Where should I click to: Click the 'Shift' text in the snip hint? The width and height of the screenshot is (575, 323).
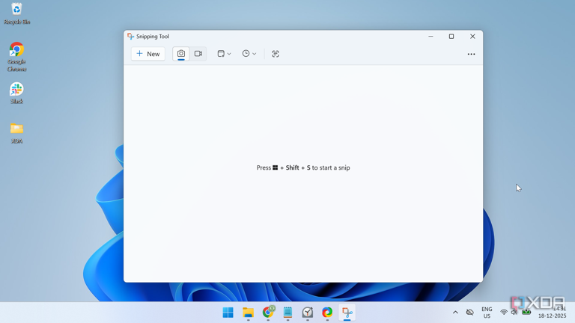coord(292,167)
